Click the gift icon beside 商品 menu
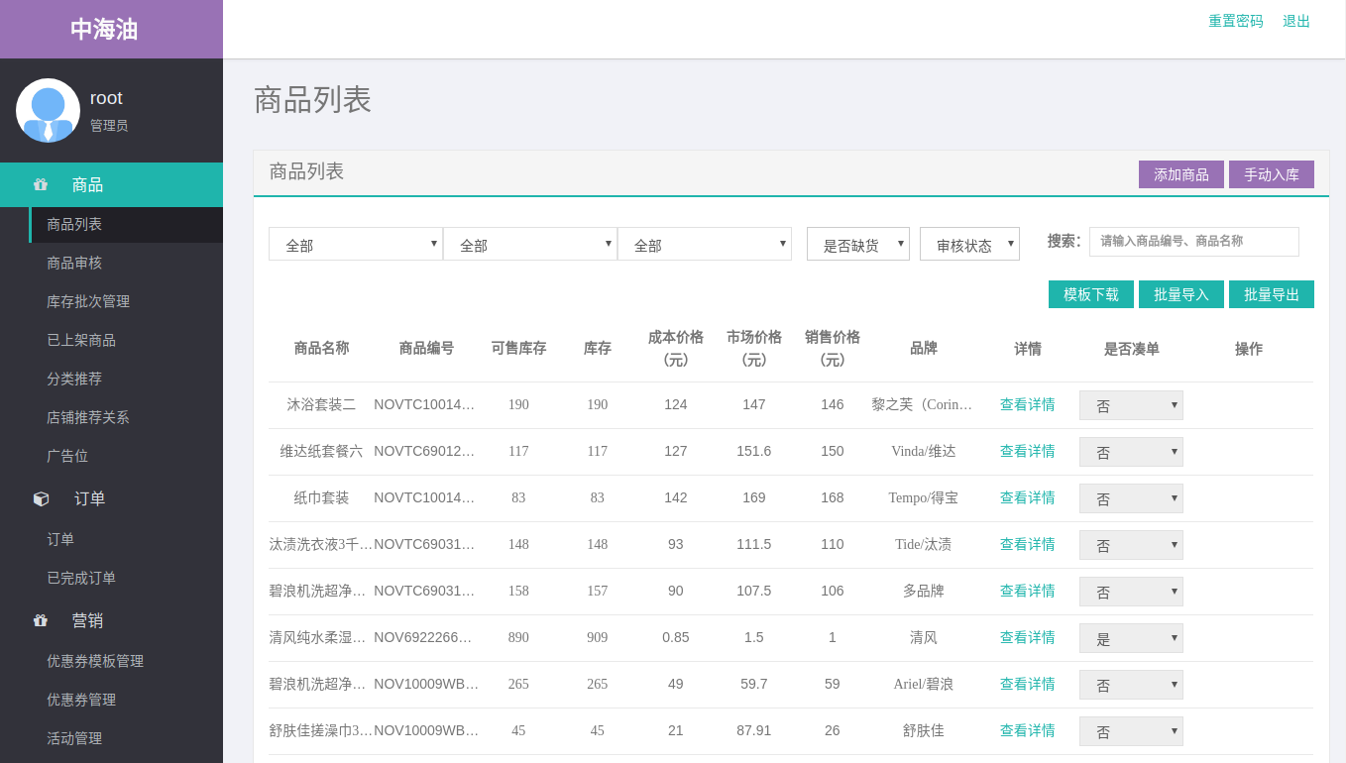 [x=41, y=184]
